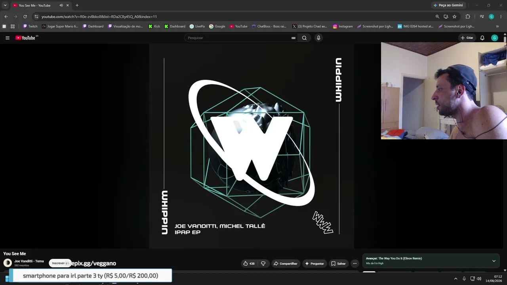Viewport: 507px width, 285px height.
Task: Open the Joe Vanditti - Tema channel name
Action: (29, 261)
